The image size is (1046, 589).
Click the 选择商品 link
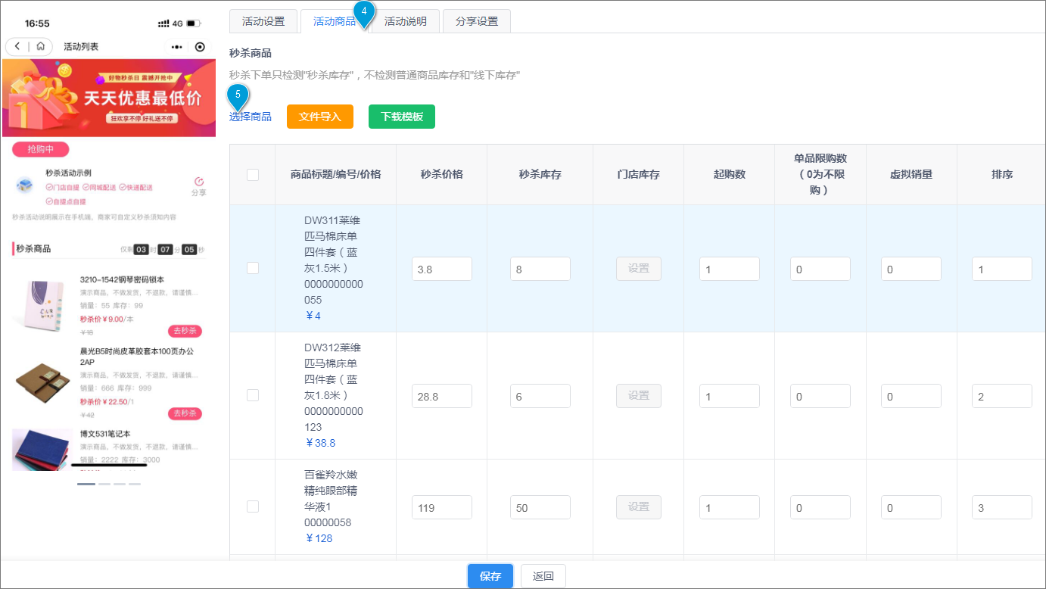(x=251, y=117)
